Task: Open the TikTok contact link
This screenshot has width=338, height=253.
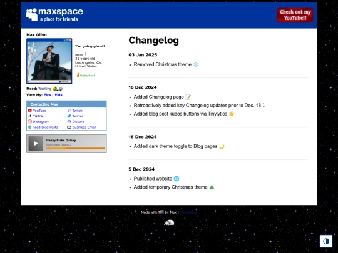Action: tap(38, 116)
